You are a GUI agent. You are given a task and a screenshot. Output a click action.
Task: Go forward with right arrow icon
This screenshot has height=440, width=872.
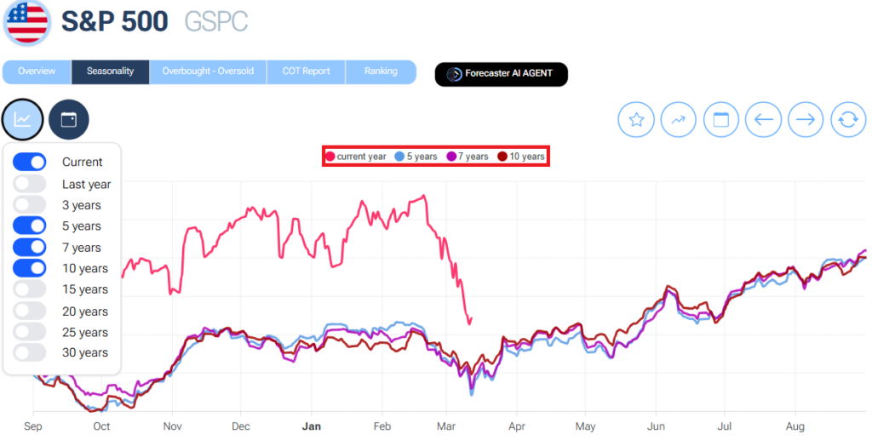806,119
